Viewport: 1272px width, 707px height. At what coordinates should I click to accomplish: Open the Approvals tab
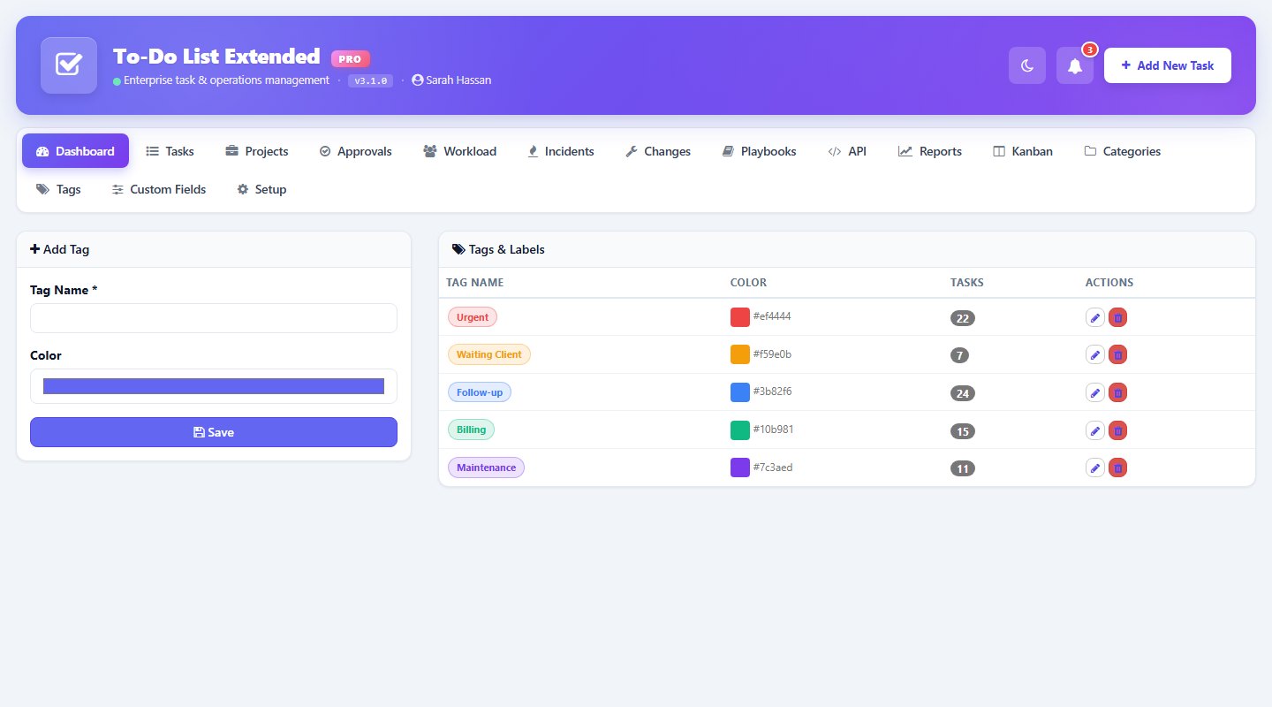coord(355,151)
